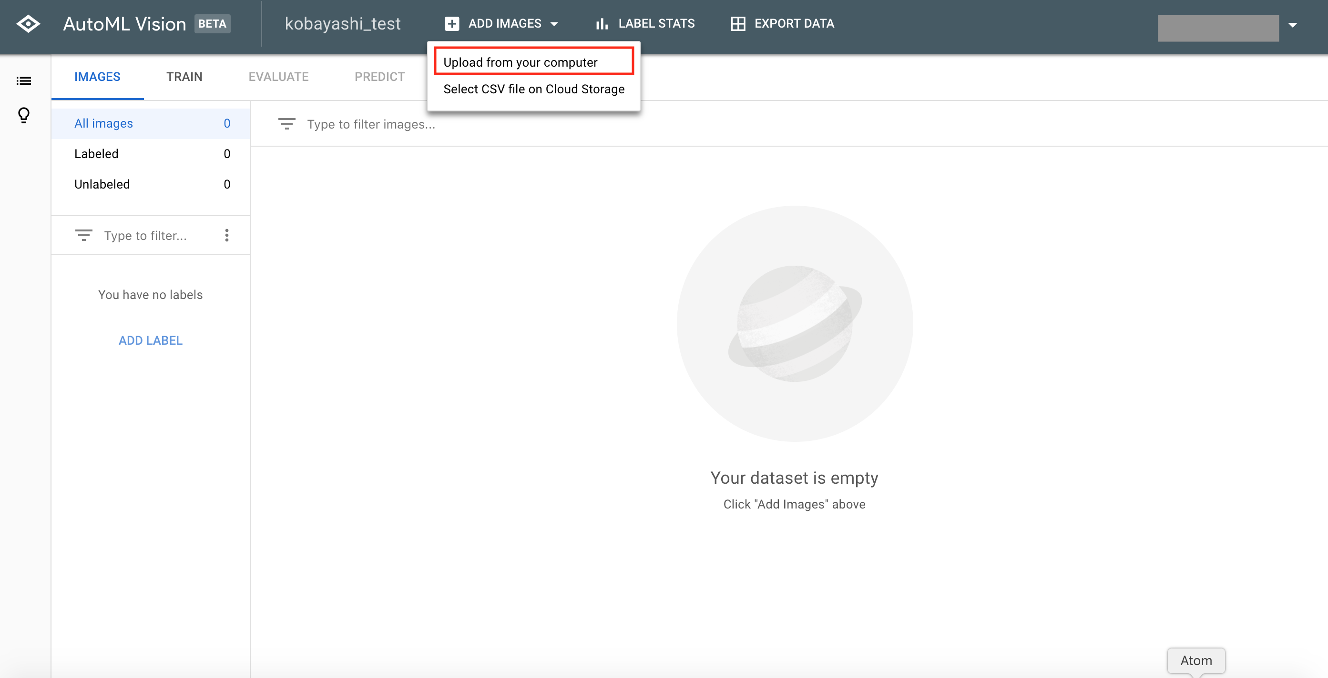1328x678 pixels.
Task: Click the kobayashi_test dataset name
Action: (x=342, y=24)
